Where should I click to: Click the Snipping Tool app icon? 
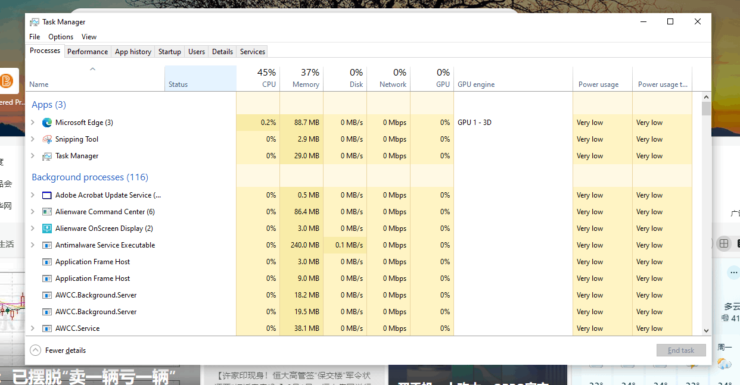click(46, 139)
